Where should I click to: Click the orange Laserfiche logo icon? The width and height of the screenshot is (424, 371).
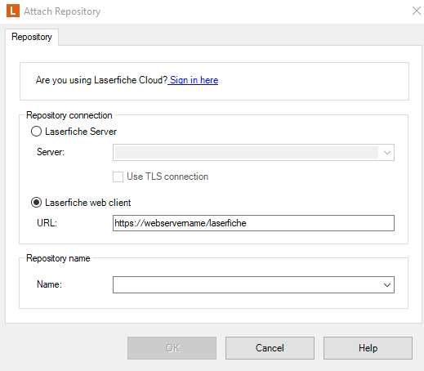pos(13,11)
